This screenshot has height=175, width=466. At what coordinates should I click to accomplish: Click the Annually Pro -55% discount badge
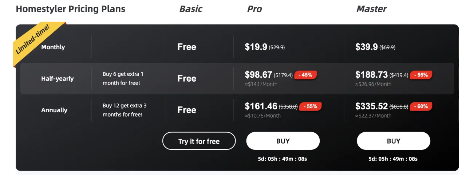310,106
